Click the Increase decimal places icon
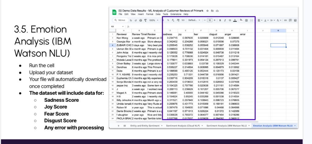 coord(178,20)
